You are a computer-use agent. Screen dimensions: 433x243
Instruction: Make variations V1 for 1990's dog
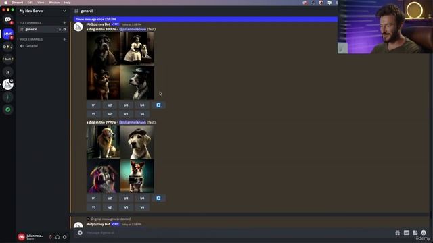[93, 207]
